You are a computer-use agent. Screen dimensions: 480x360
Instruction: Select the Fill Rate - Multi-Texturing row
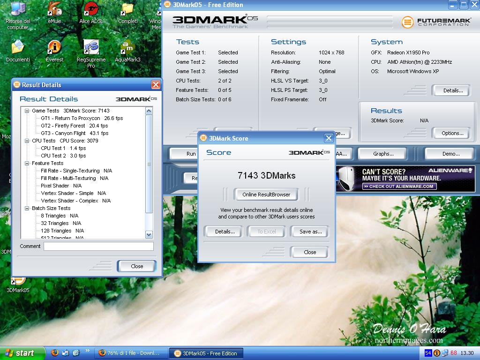click(x=75, y=178)
